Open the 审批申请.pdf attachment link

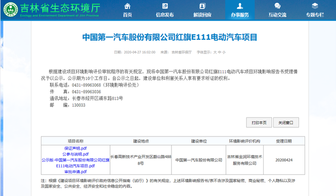click(x=75, y=172)
